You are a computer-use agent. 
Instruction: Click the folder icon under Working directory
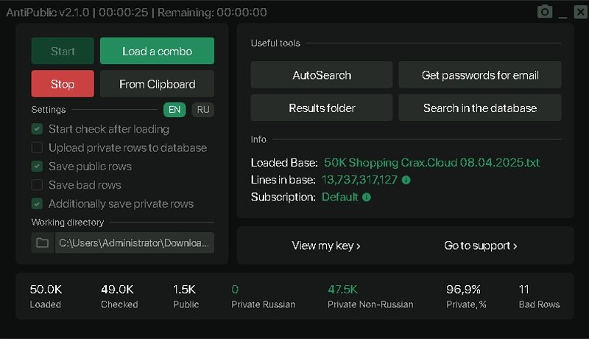(x=43, y=243)
